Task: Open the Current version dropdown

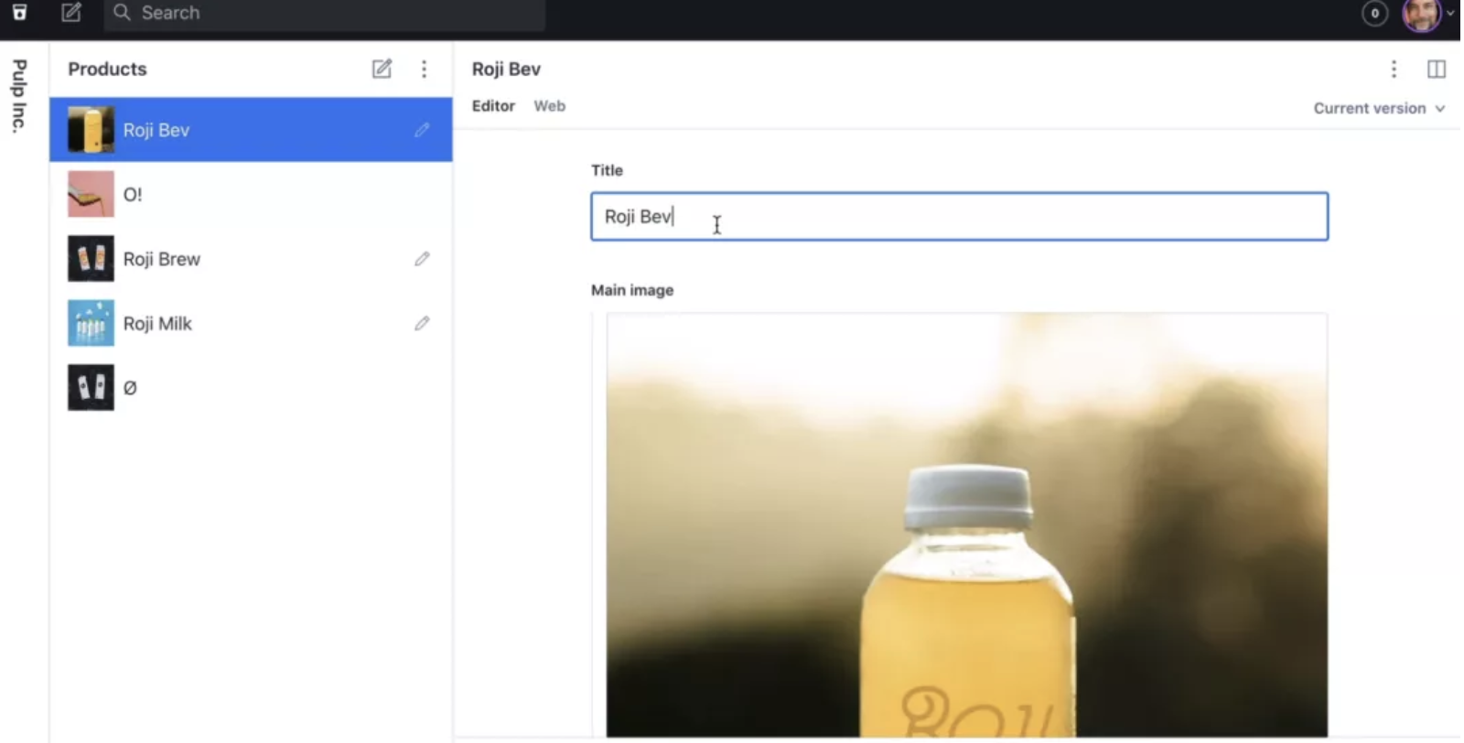Action: [1379, 108]
